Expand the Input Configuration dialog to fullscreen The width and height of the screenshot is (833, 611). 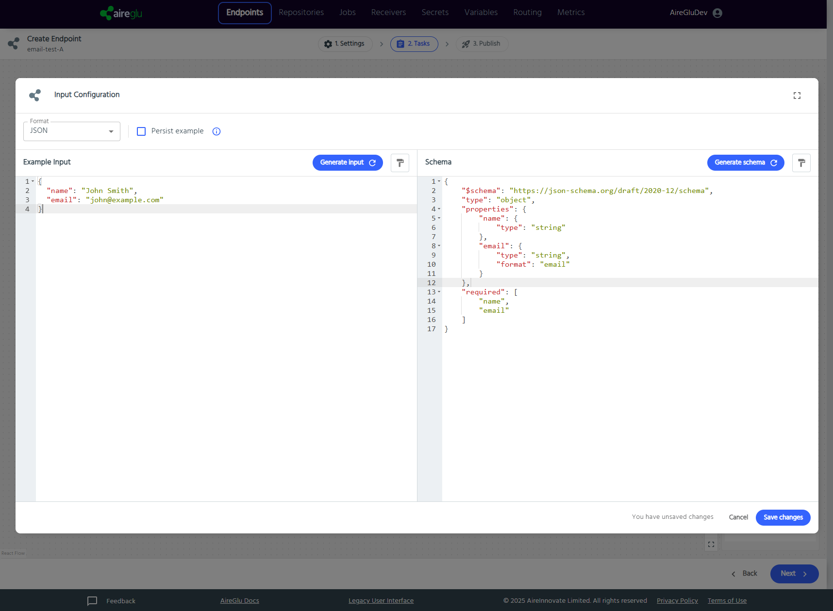[x=797, y=96]
